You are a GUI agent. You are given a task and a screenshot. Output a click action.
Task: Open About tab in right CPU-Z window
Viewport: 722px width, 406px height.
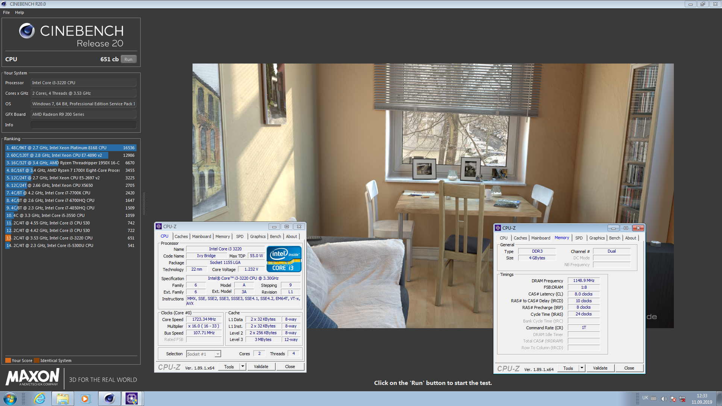pyautogui.click(x=631, y=238)
